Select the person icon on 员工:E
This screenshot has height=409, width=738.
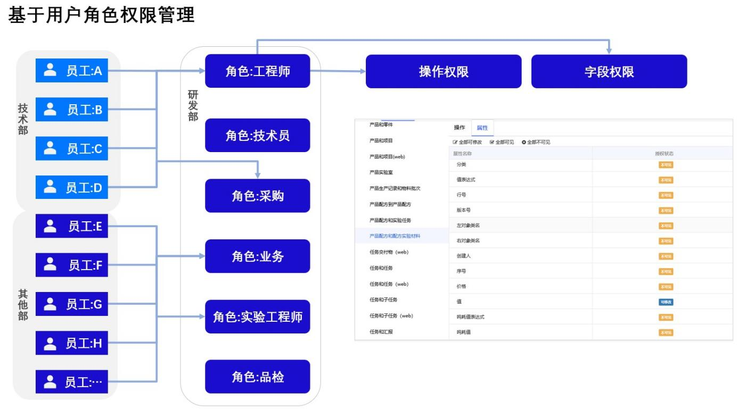coord(50,226)
